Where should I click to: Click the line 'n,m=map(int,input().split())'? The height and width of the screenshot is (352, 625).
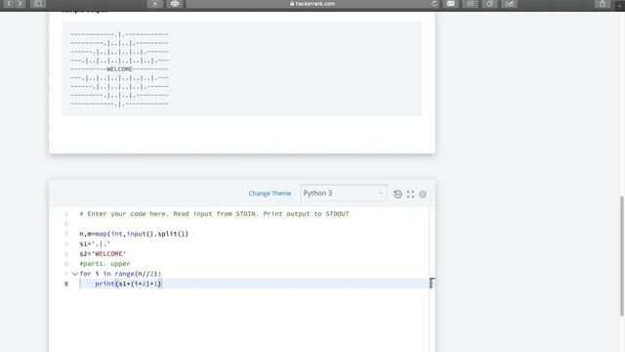tap(134, 234)
